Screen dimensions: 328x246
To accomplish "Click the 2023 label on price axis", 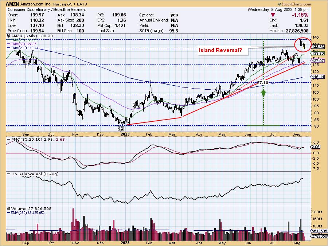I will 125,133.
